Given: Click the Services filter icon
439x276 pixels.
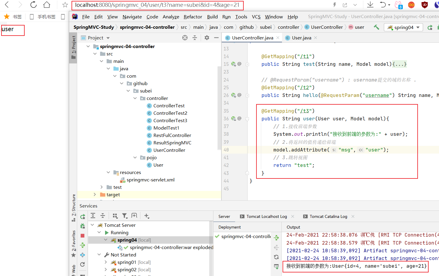Looking at the screenshot, I should click(x=125, y=216).
